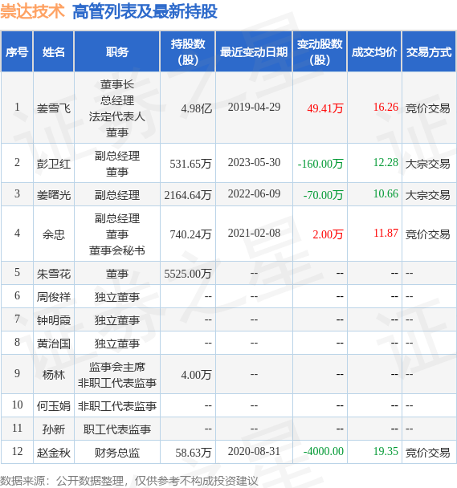Click the date 2020-08-31
This screenshot has height=488, width=457.
point(254,452)
